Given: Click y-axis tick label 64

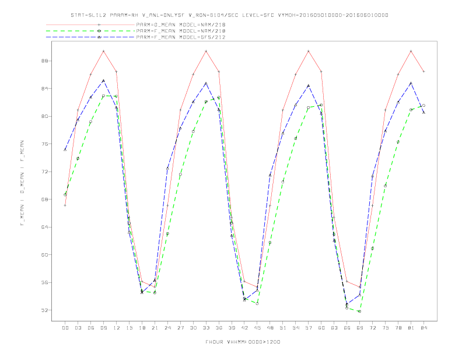Looking at the screenshot, I should tap(44, 227).
